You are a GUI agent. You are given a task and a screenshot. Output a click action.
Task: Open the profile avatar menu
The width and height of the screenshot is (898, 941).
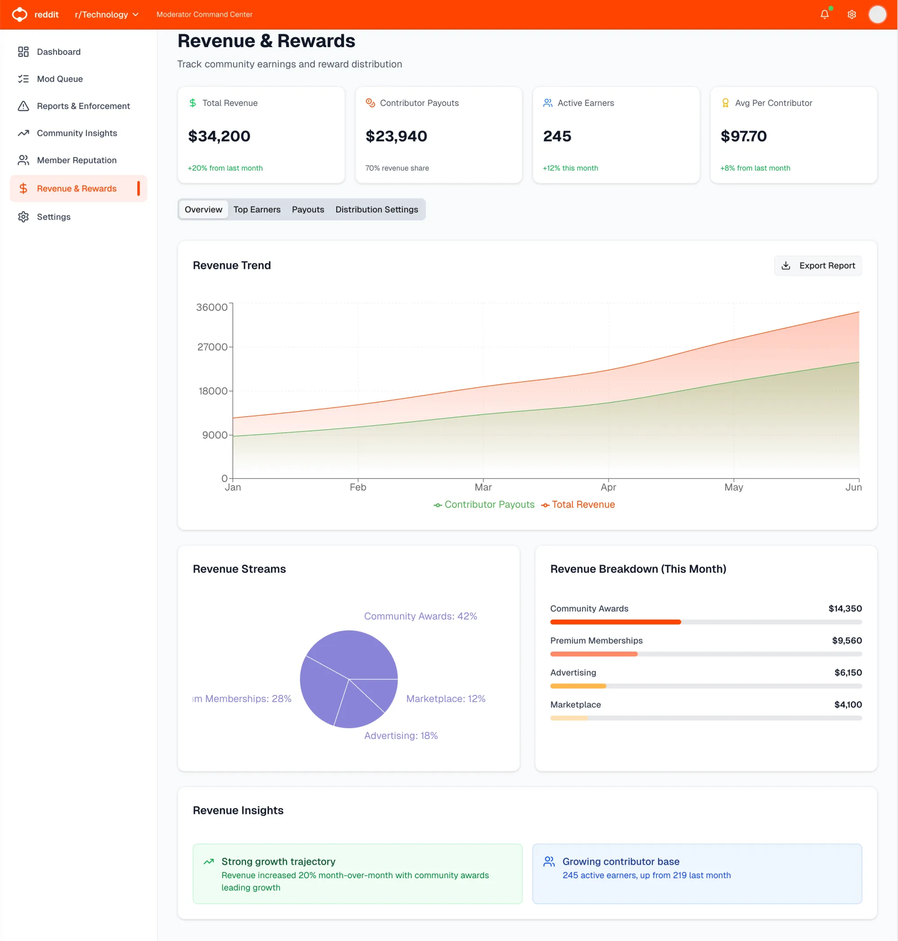(878, 14)
